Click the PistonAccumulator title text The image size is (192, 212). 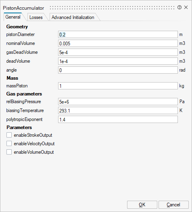click(23, 8)
